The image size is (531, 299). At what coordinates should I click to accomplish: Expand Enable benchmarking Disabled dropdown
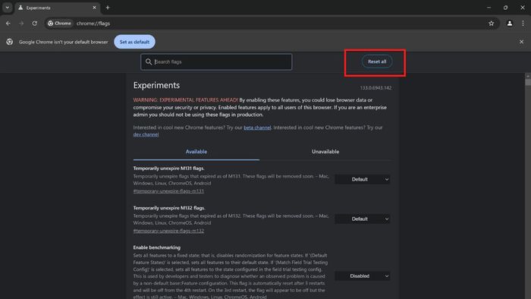[x=363, y=276]
